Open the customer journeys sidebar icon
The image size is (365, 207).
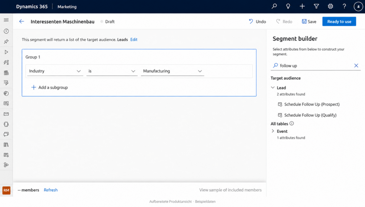click(x=6, y=62)
